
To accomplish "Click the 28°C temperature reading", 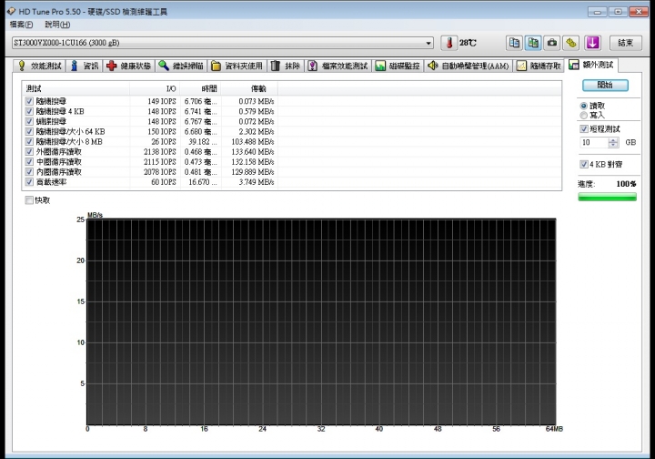I will pyautogui.click(x=468, y=43).
